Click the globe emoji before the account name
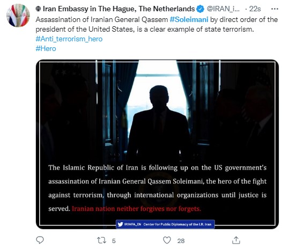 tap(38, 9)
